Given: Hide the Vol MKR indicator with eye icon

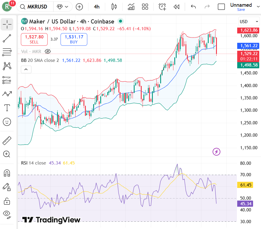Looking at the screenshot, I should [x=48, y=52].
